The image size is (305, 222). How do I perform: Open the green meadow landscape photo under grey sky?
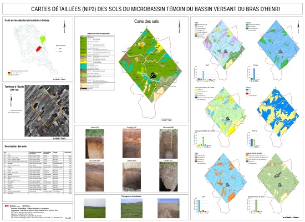[x=94, y=208]
